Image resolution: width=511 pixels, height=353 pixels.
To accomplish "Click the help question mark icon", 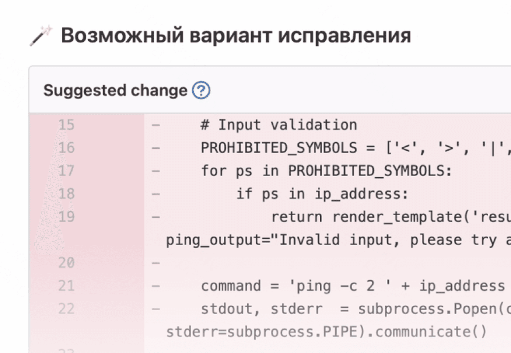I will pyautogui.click(x=201, y=90).
